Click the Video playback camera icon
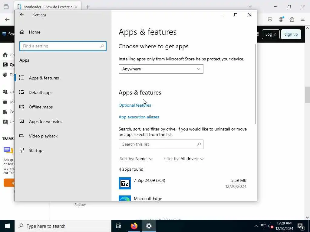This screenshot has height=232, width=310. tap(22, 136)
